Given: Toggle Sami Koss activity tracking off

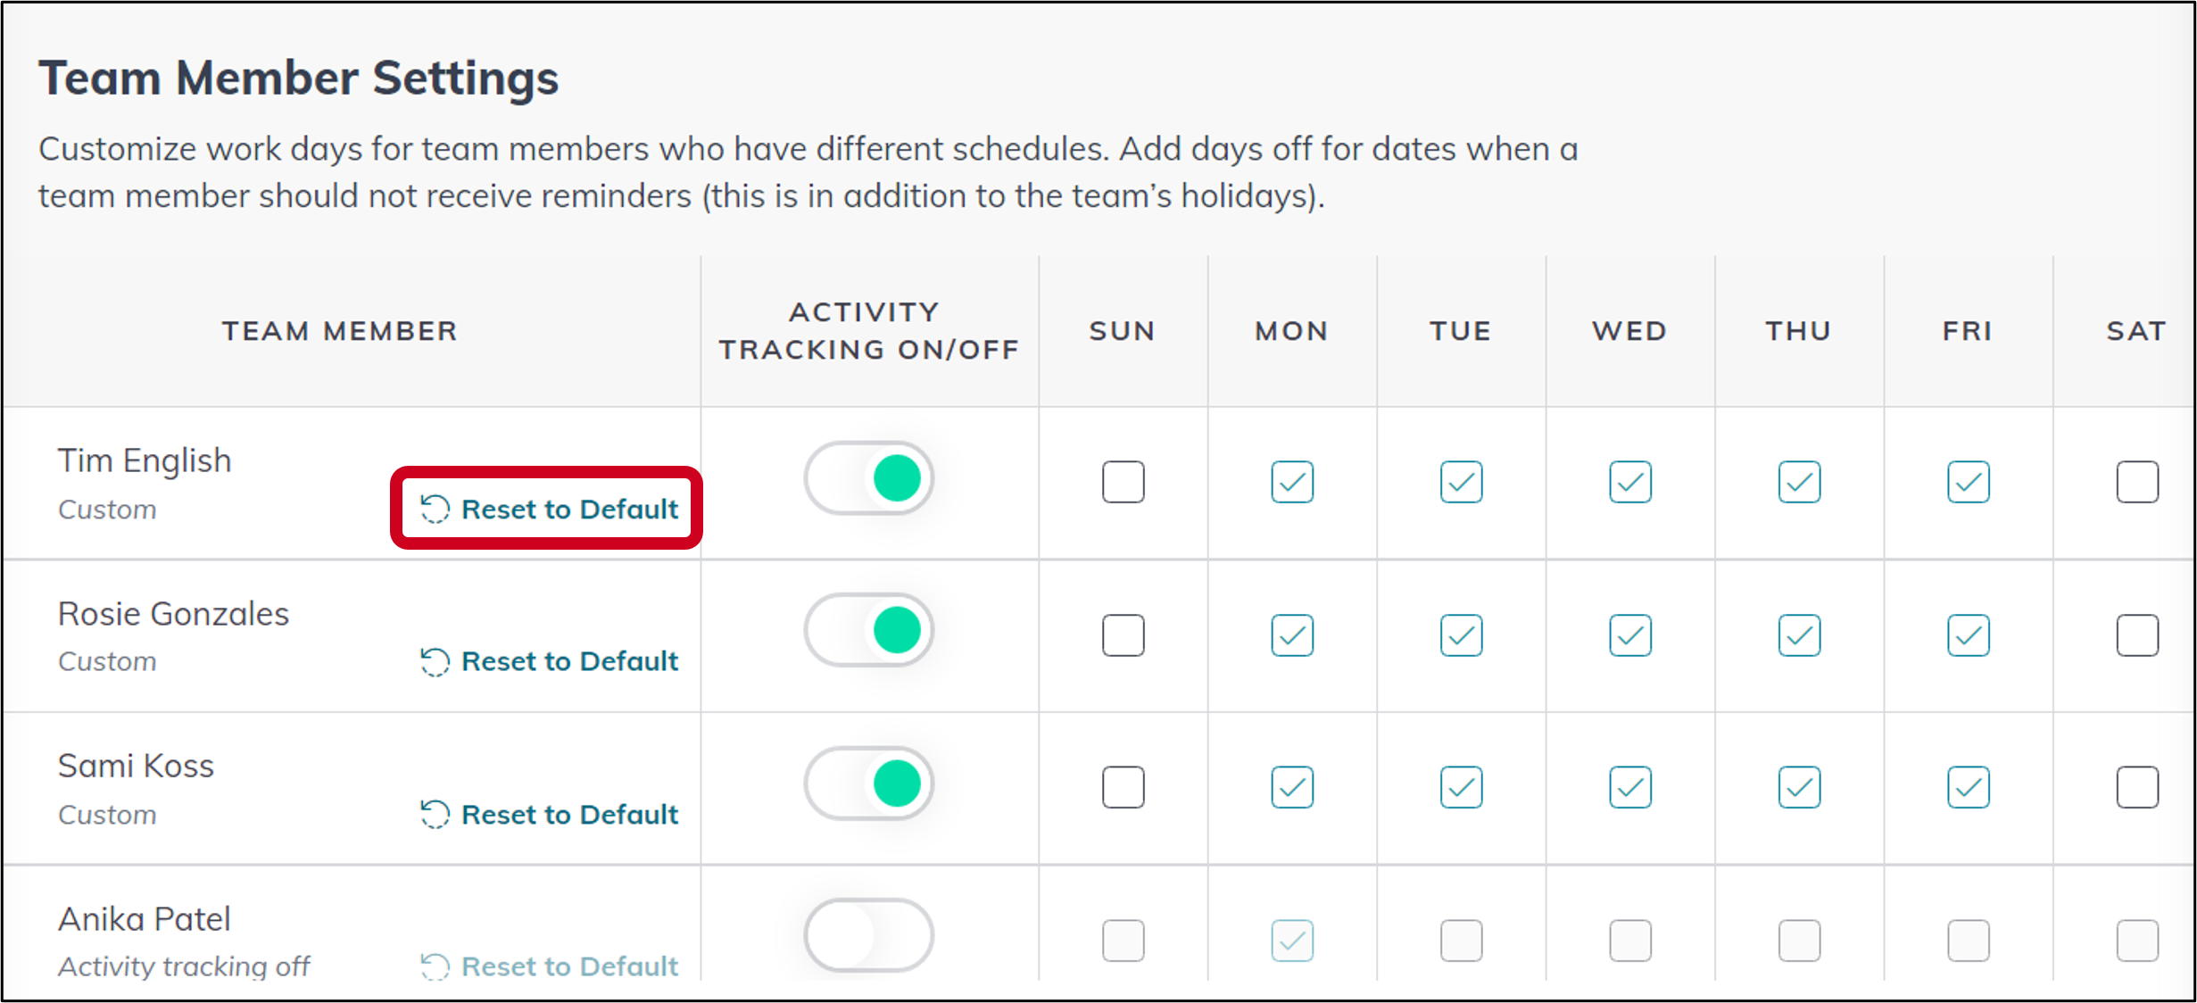Looking at the screenshot, I should pyautogui.click(x=868, y=783).
